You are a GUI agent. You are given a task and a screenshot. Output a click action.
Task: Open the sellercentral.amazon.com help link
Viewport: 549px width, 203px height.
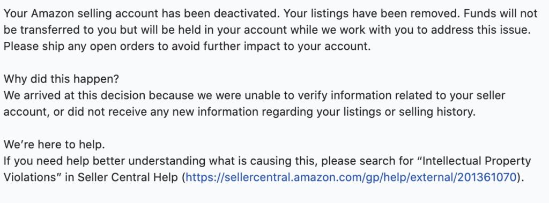point(351,177)
